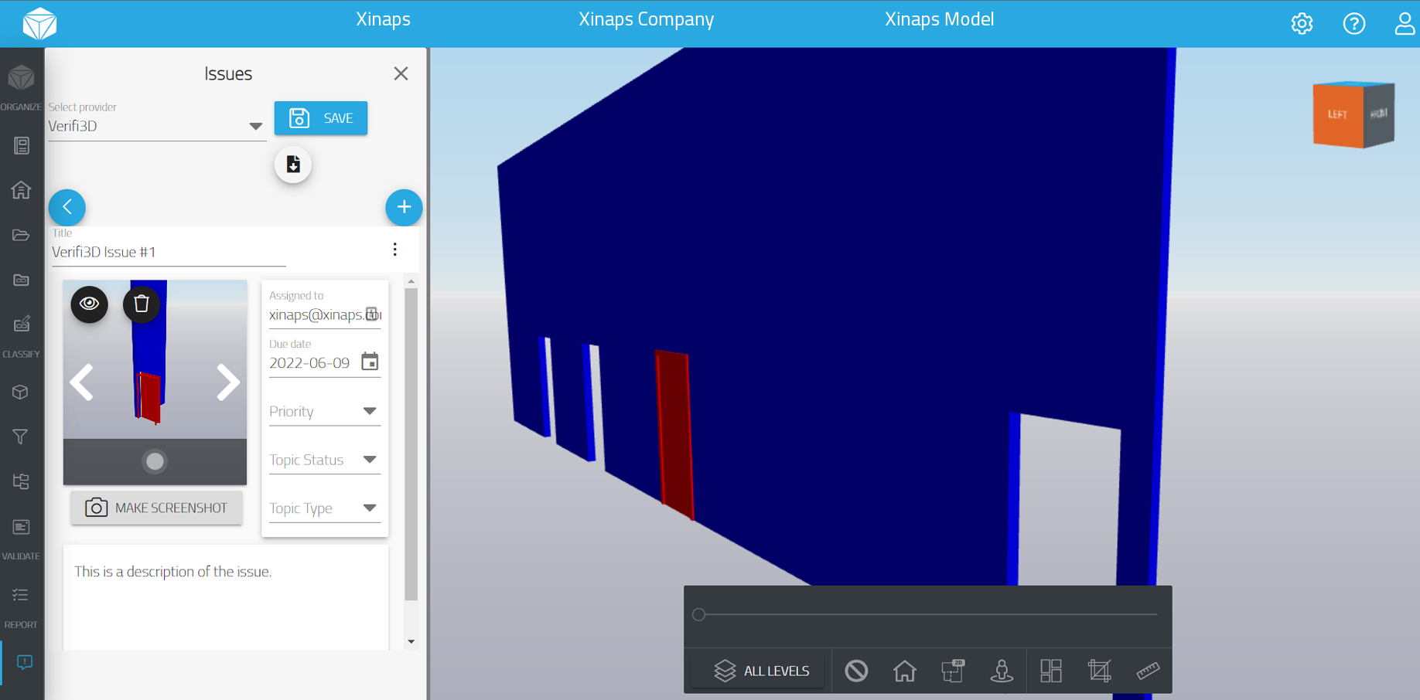The height and width of the screenshot is (700, 1420).
Task: Click the issue description text area
Action: [226, 598]
